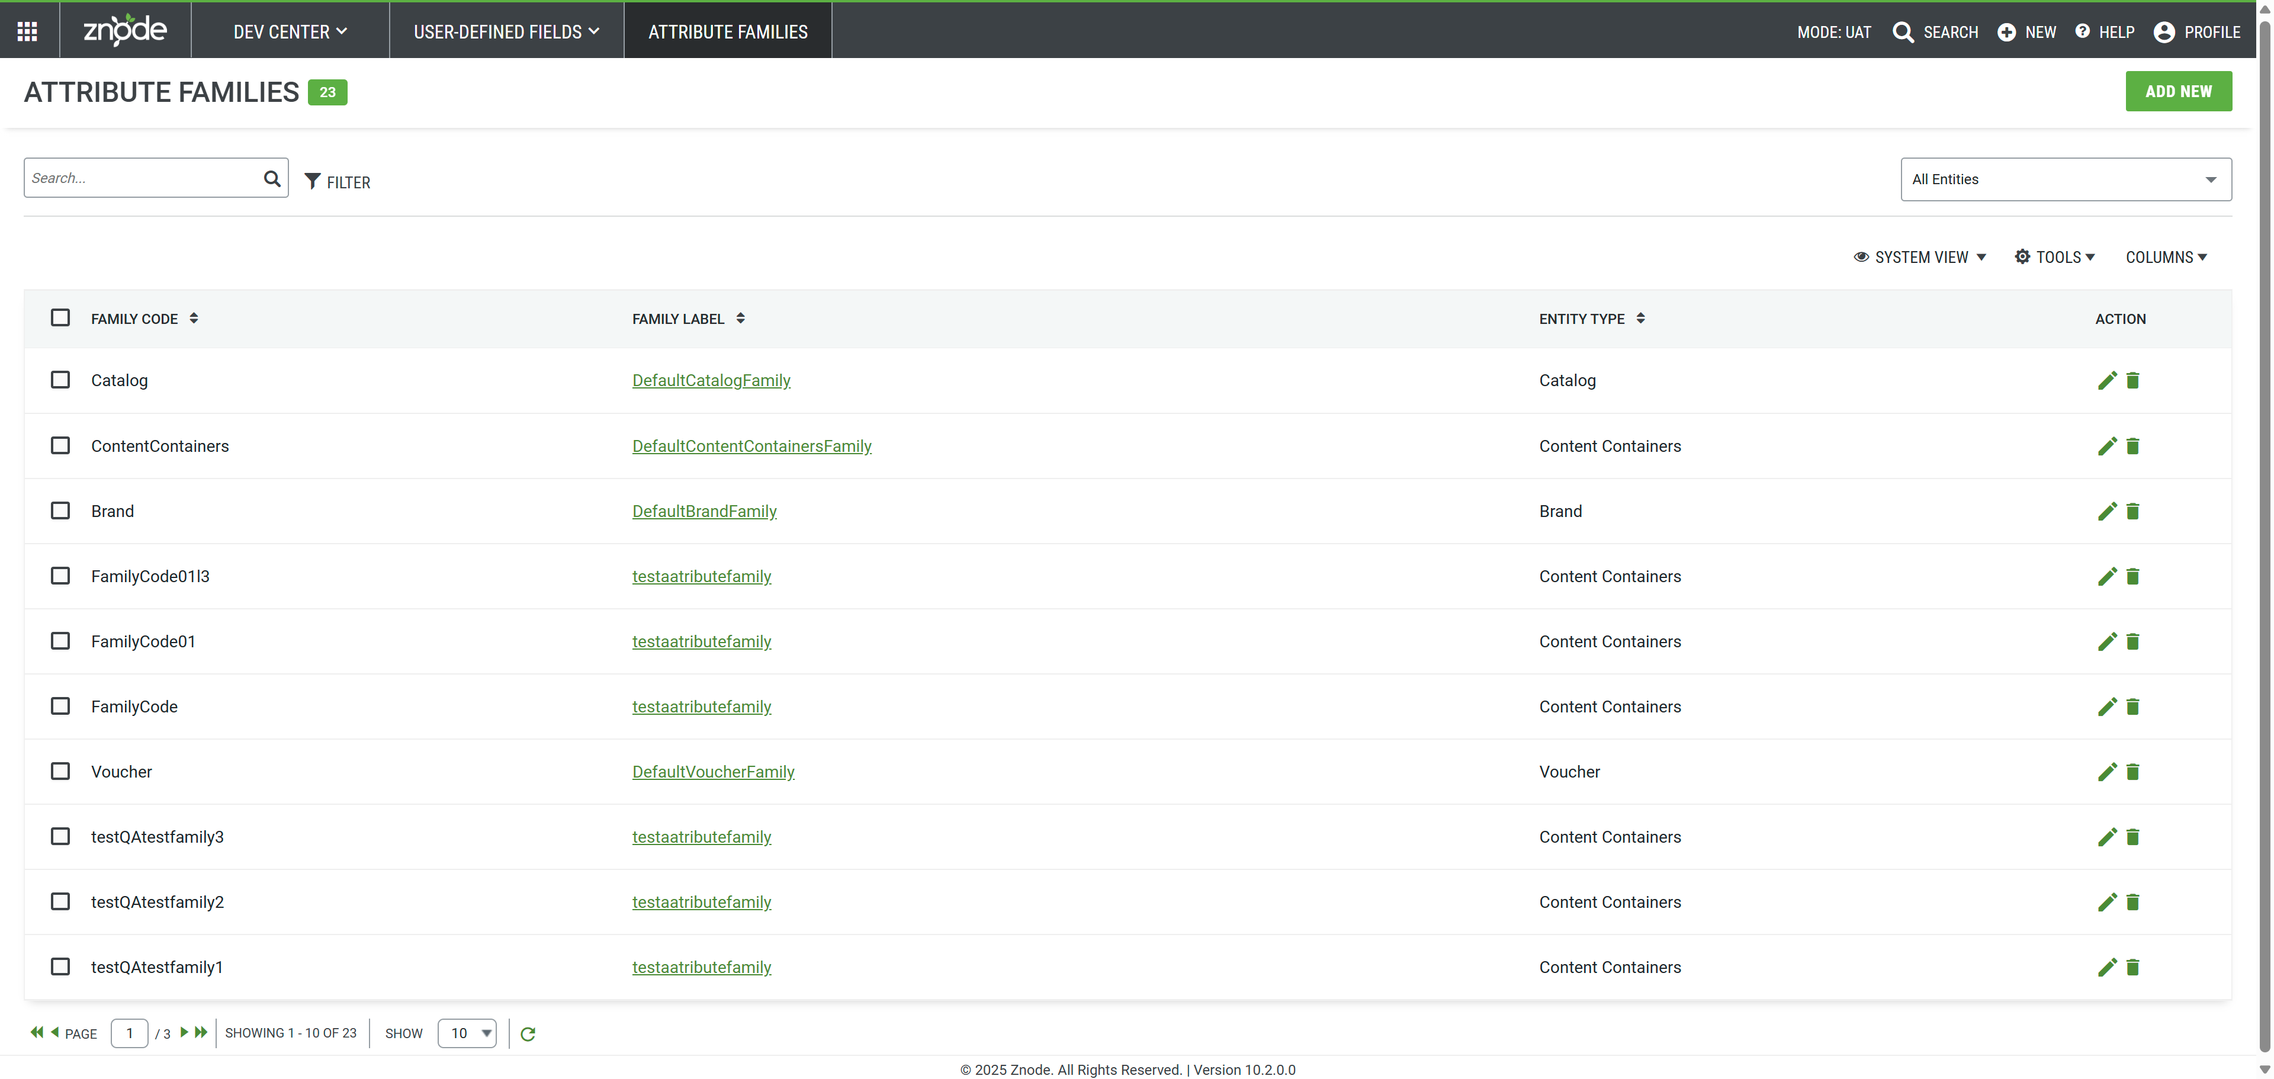Go to the last page arrow
Image resolution: width=2274 pixels, height=1079 pixels.
(201, 1032)
